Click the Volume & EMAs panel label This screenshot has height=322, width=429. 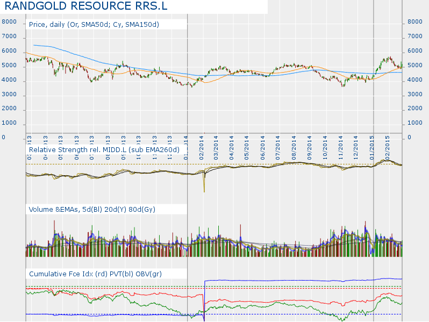(92, 209)
